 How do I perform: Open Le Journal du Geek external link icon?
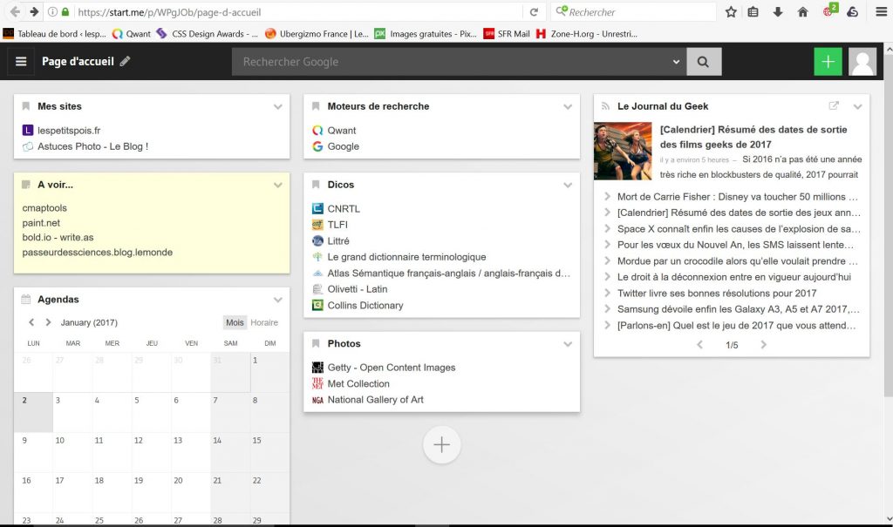pos(834,106)
